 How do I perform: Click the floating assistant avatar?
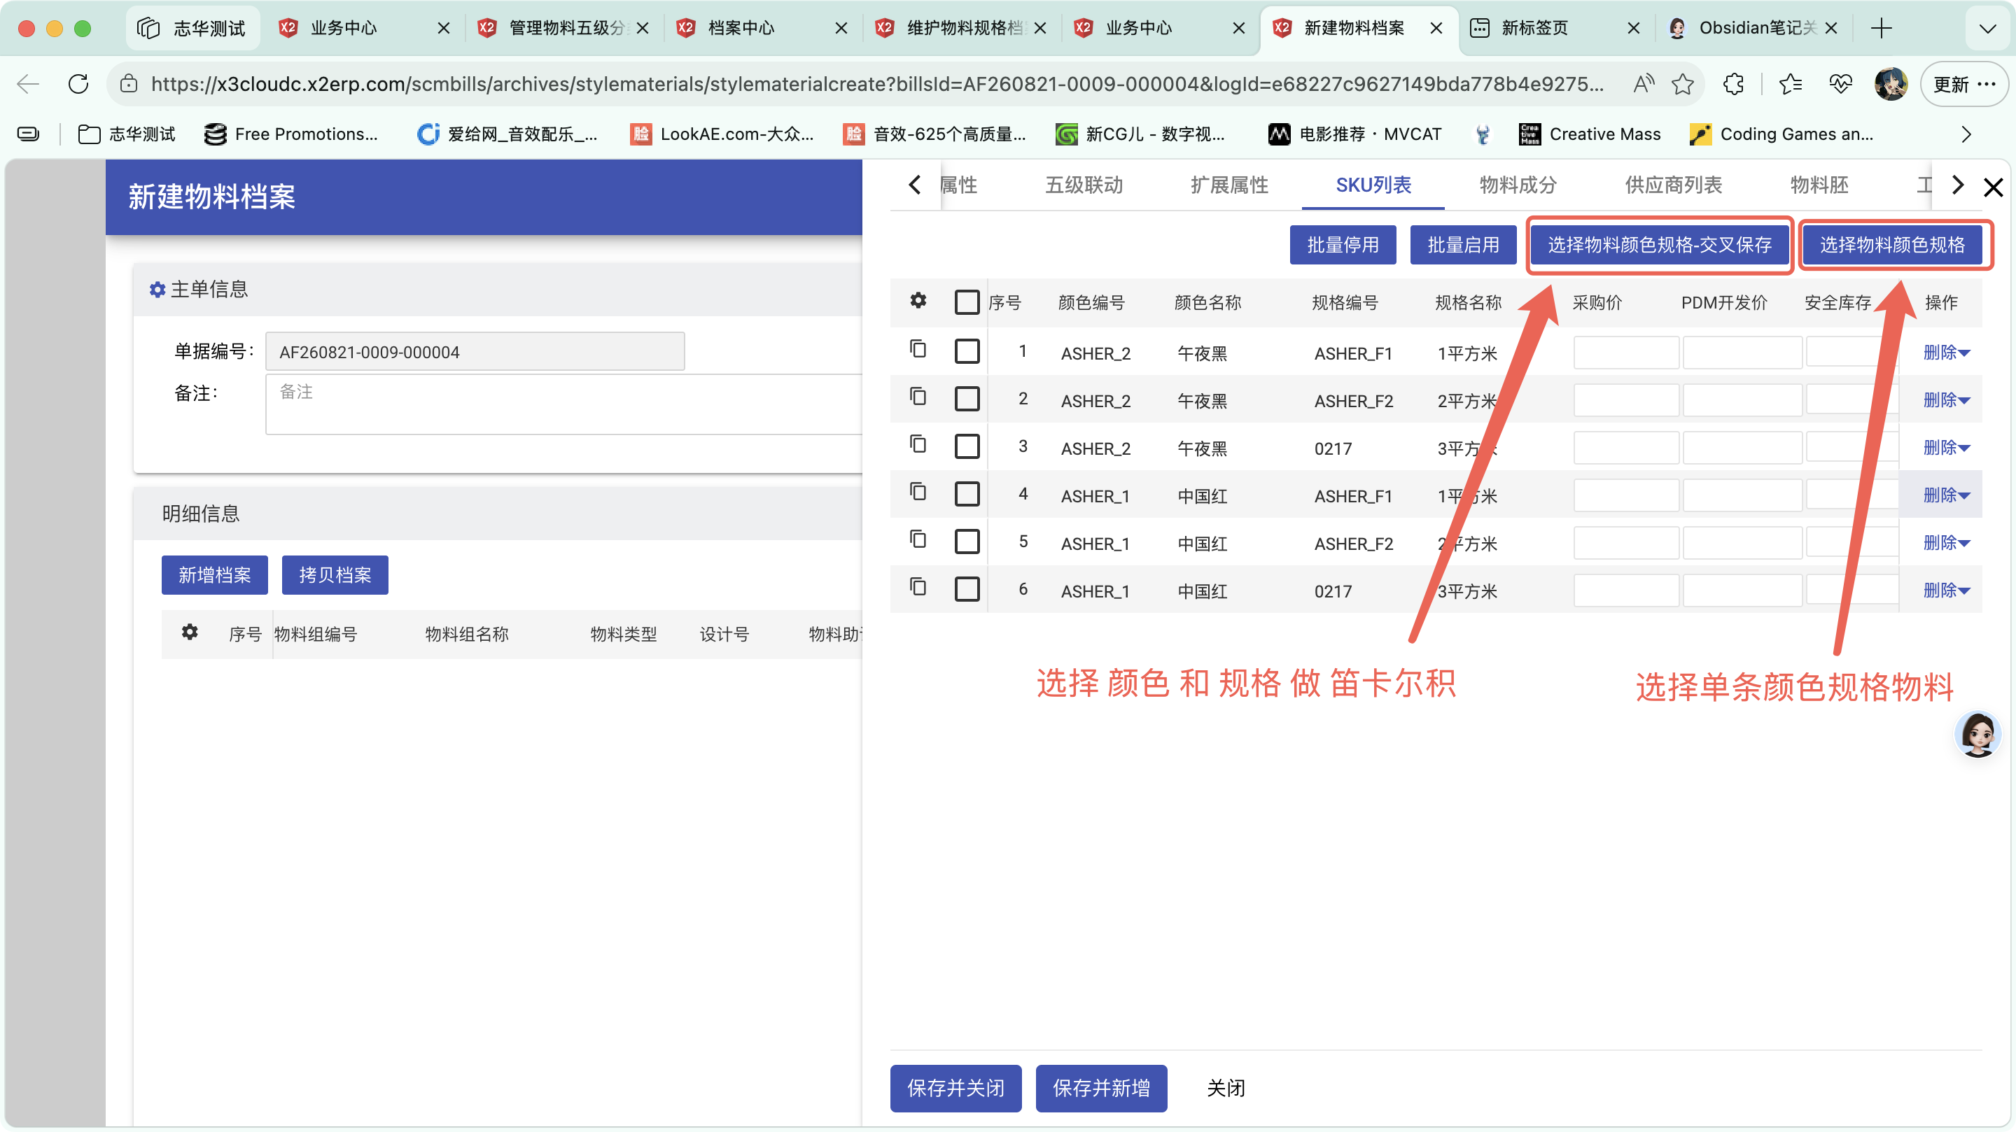click(x=1977, y=734)
